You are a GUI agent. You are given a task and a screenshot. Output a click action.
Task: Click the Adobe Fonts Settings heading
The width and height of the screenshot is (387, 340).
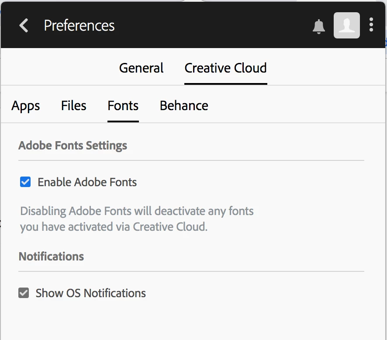click(73, 146)
